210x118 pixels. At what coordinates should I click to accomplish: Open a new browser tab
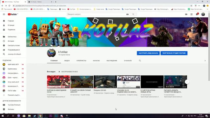[55, 2]
